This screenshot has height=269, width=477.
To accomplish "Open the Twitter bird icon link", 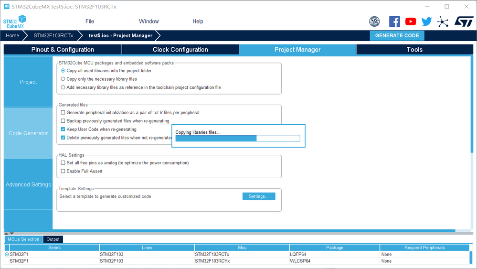I will 426,22.
